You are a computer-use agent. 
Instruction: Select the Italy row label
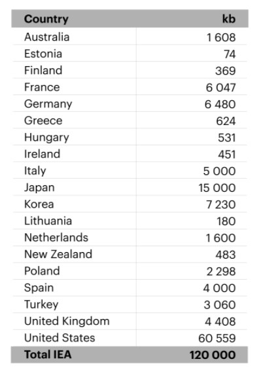(35, 171)
